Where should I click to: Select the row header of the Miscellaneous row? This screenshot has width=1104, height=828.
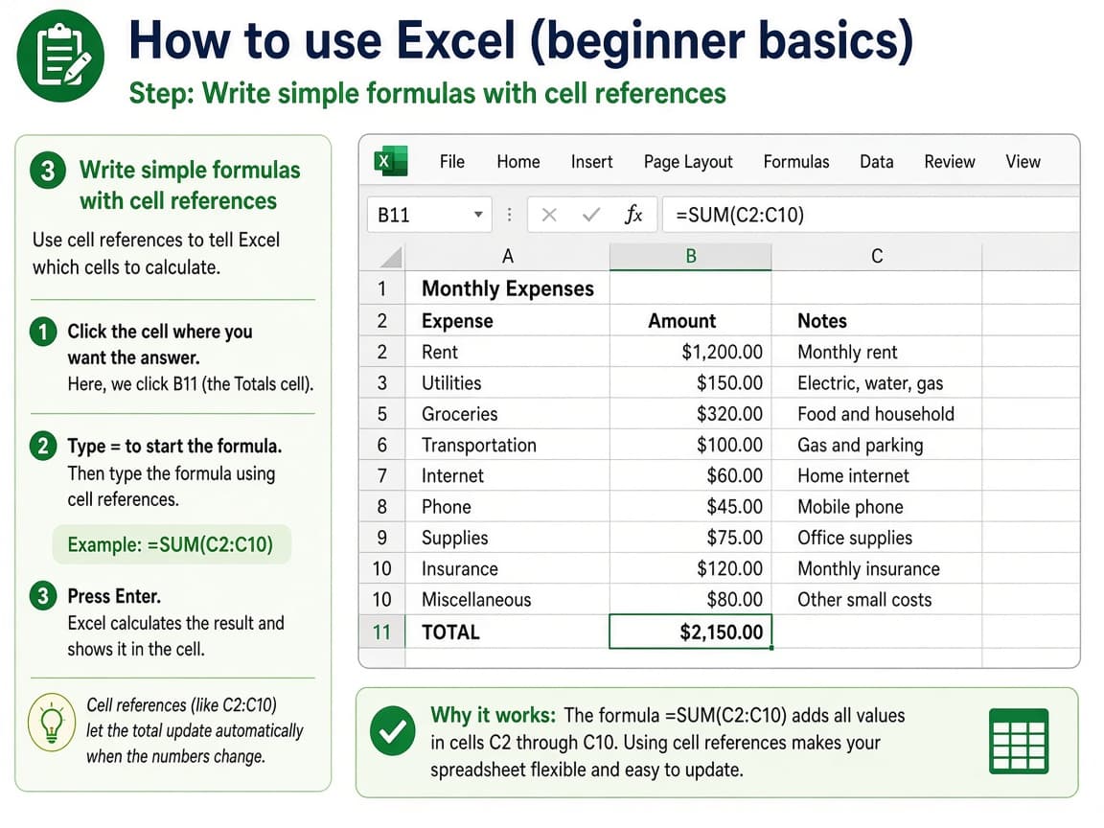[382, 600]
